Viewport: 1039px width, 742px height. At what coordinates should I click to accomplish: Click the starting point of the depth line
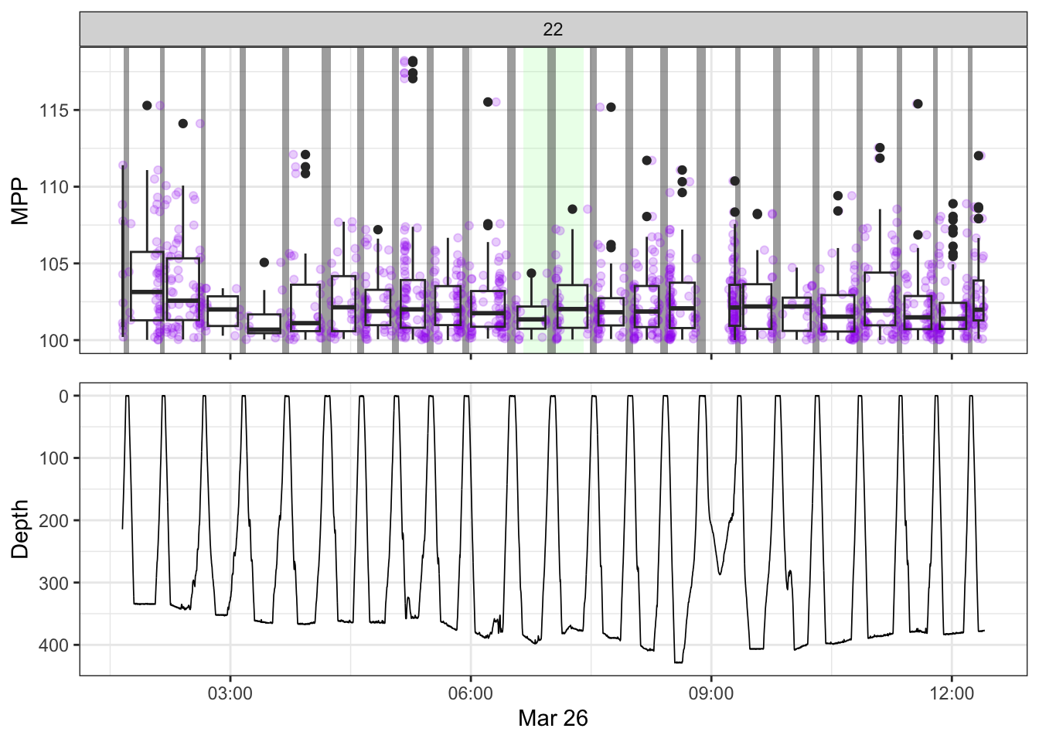point(123,528)
